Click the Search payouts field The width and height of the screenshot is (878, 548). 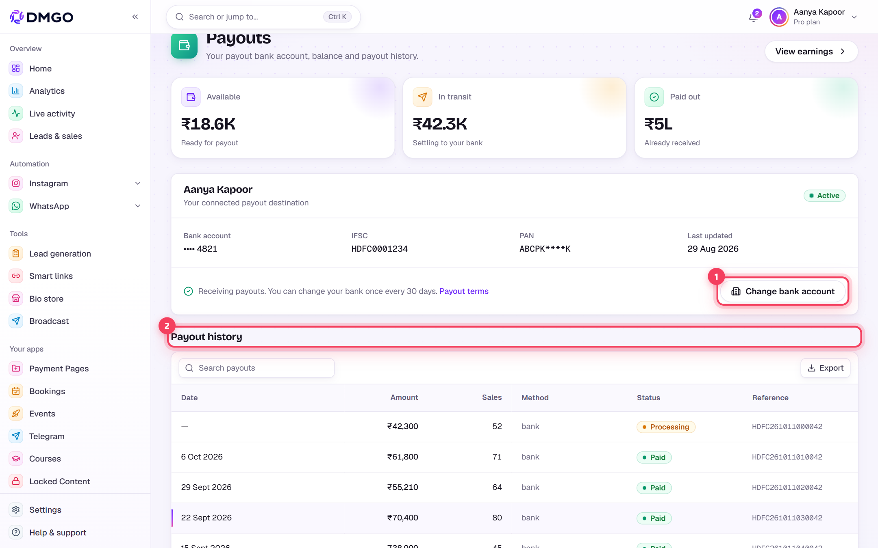256,368
